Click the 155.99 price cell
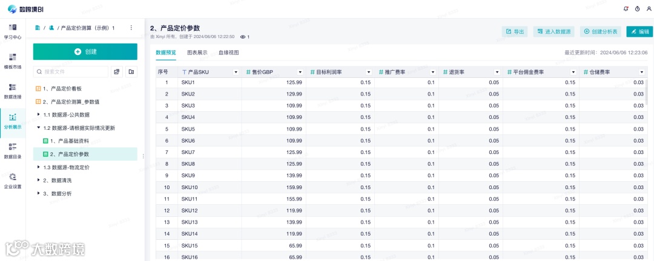Screen dimensions: 654x261 [x=274, y=199]
